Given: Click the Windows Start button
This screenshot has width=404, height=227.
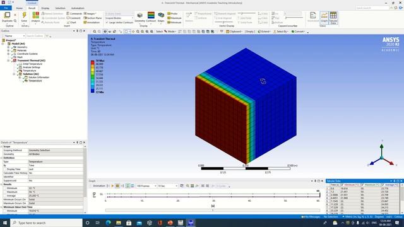Looking at the screenshot, I should pyautogui.click(x=5, y=223).
